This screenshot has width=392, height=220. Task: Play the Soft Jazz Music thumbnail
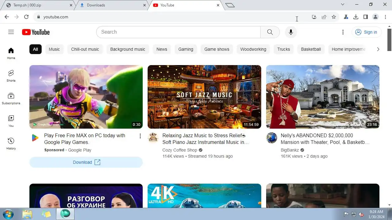[x=204, y=97]
